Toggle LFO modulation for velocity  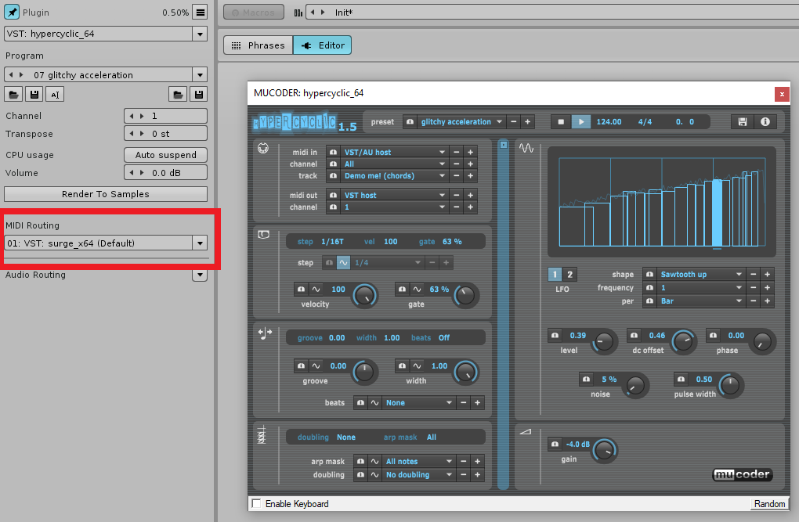point(316,290)
